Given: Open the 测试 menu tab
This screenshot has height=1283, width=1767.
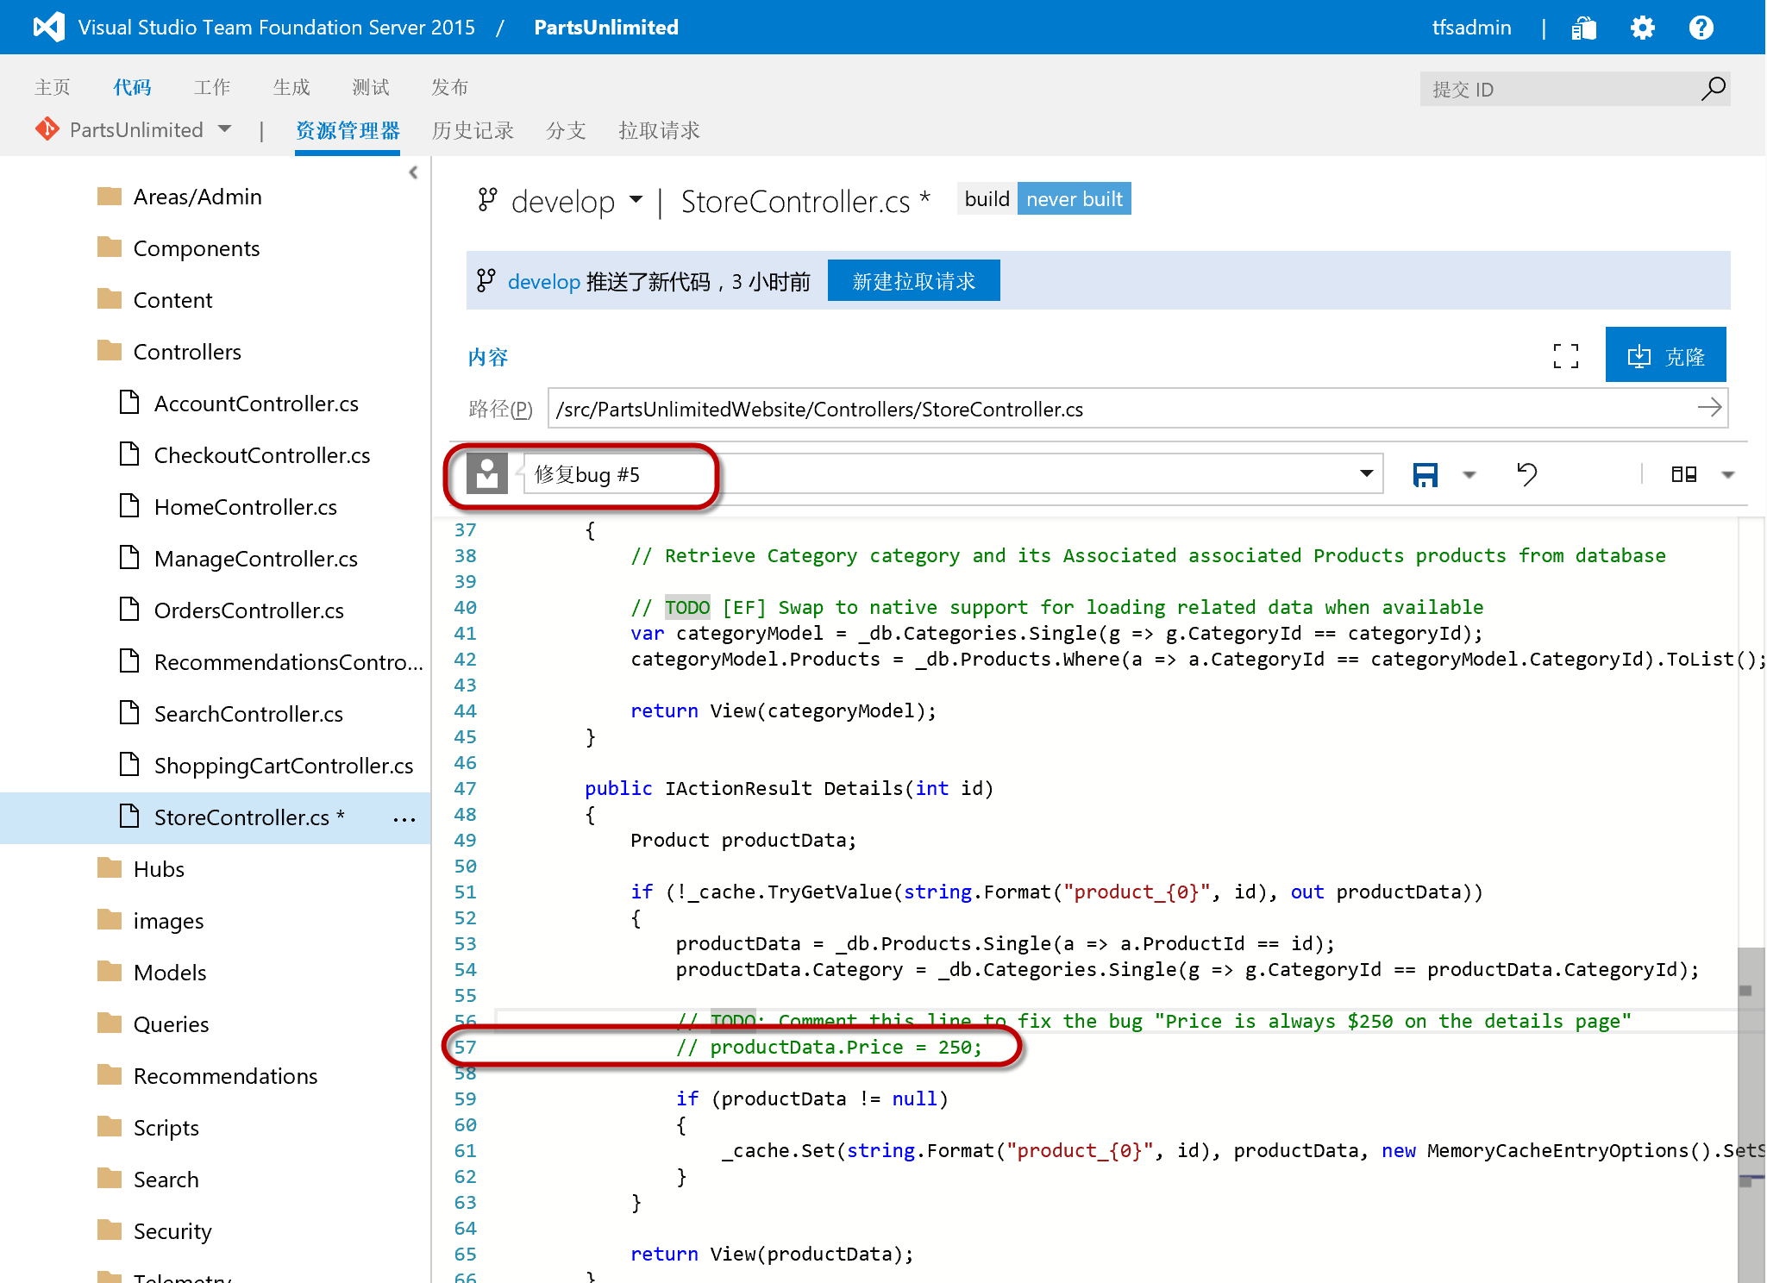Looking at the screenshot, I should point(370,87).
